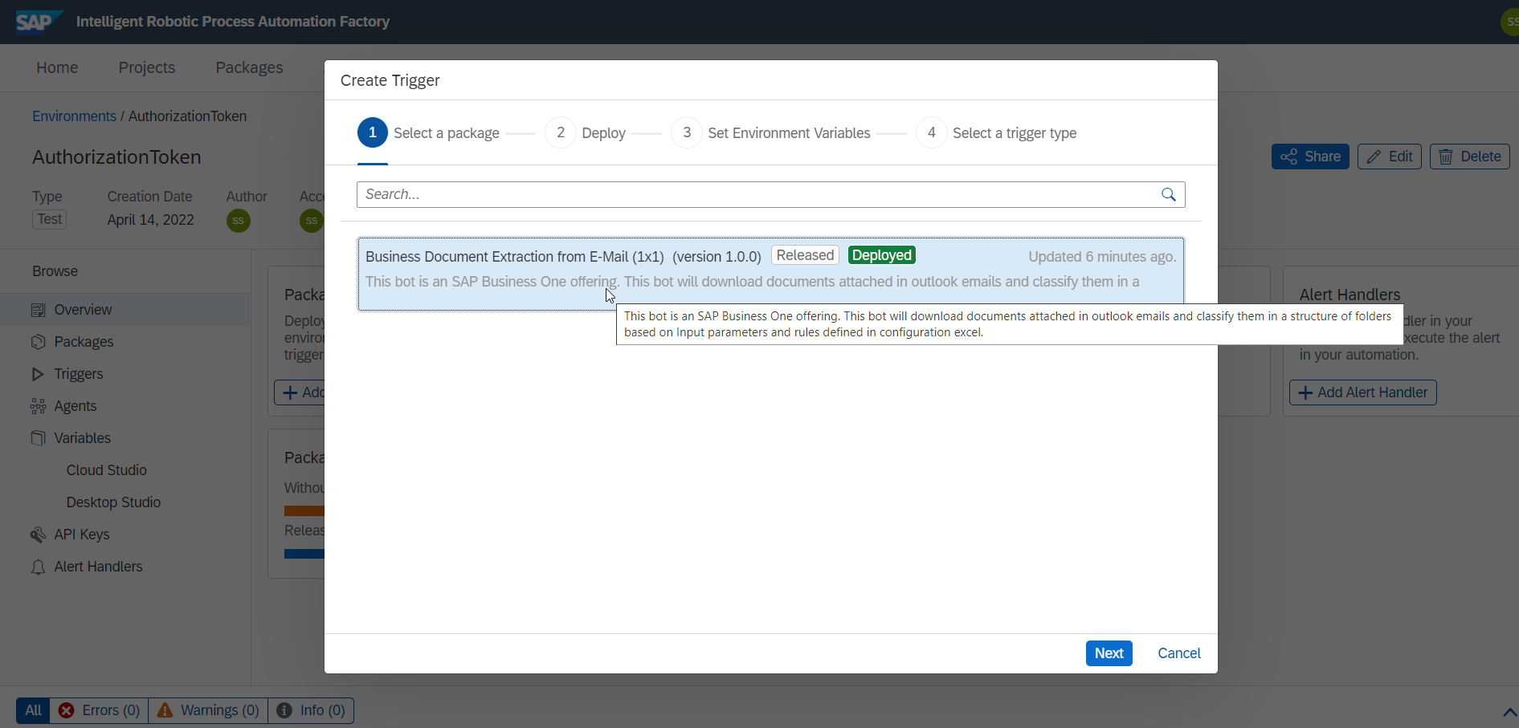Click the Share button

click(1310, 157)
